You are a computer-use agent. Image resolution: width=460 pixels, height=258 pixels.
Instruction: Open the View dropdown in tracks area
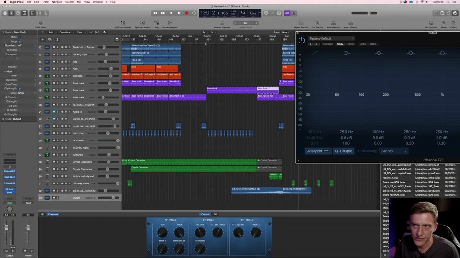click(80, 32)
